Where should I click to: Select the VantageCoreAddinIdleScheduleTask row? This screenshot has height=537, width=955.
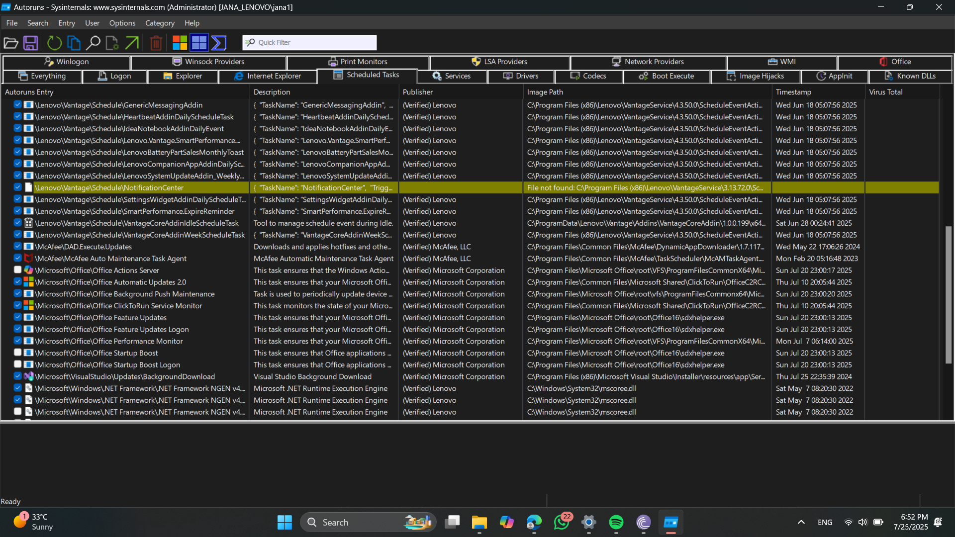470,223
